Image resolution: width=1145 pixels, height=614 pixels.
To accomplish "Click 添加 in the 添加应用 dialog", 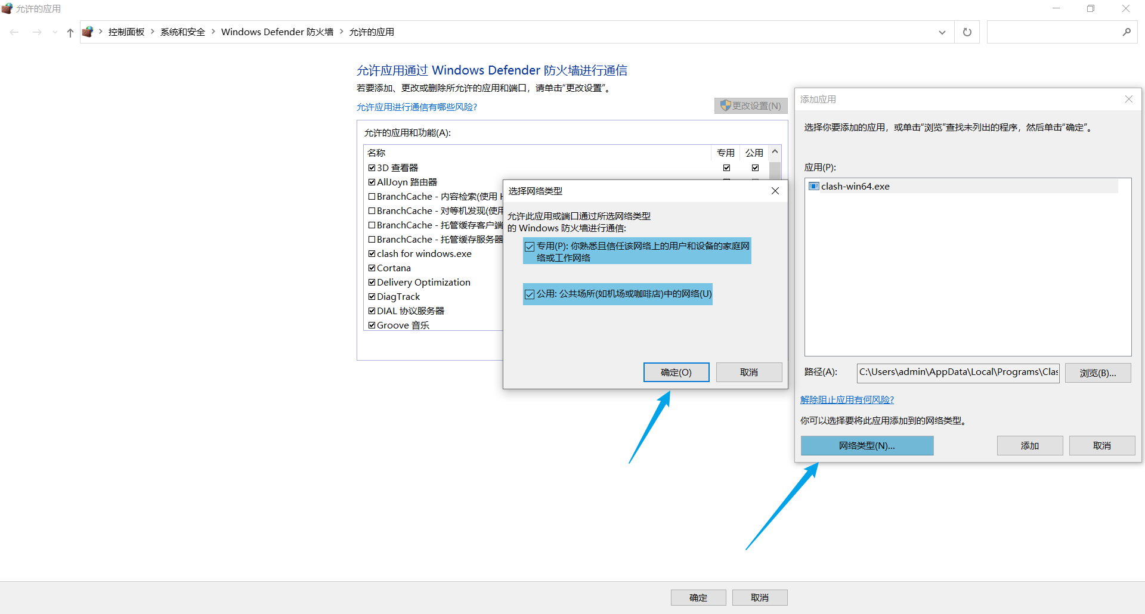I will click(1030, 446).
